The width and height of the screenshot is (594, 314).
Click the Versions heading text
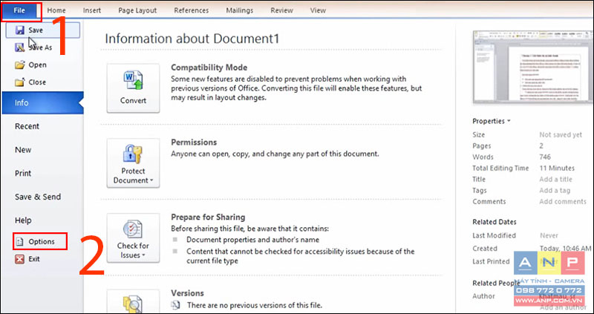click(x=188, y=292)
